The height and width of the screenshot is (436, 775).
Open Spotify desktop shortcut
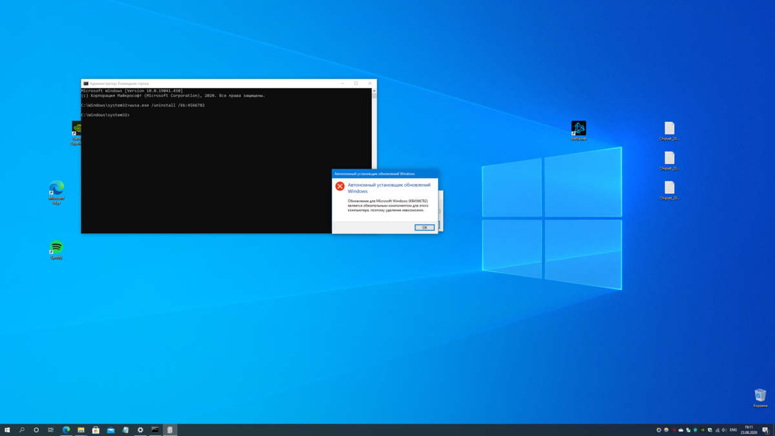pyautogui.click(x=56, y=247)
